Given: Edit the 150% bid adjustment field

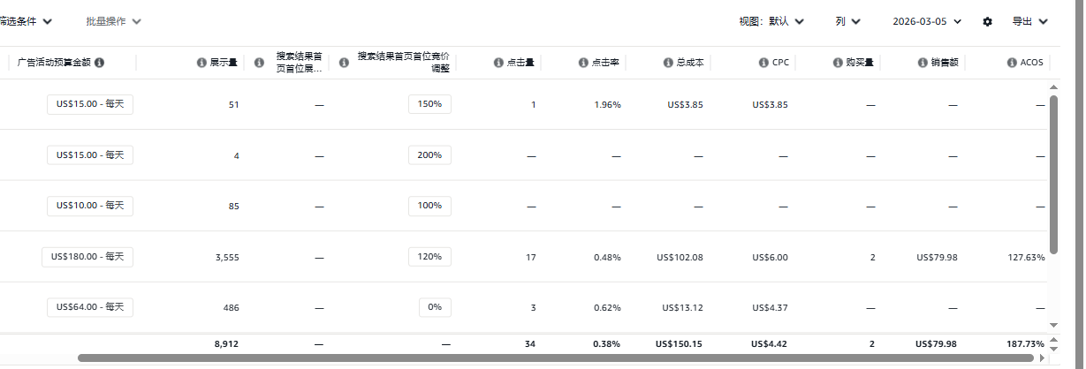Looking at the screenshot, I should (x=429, y=104).
